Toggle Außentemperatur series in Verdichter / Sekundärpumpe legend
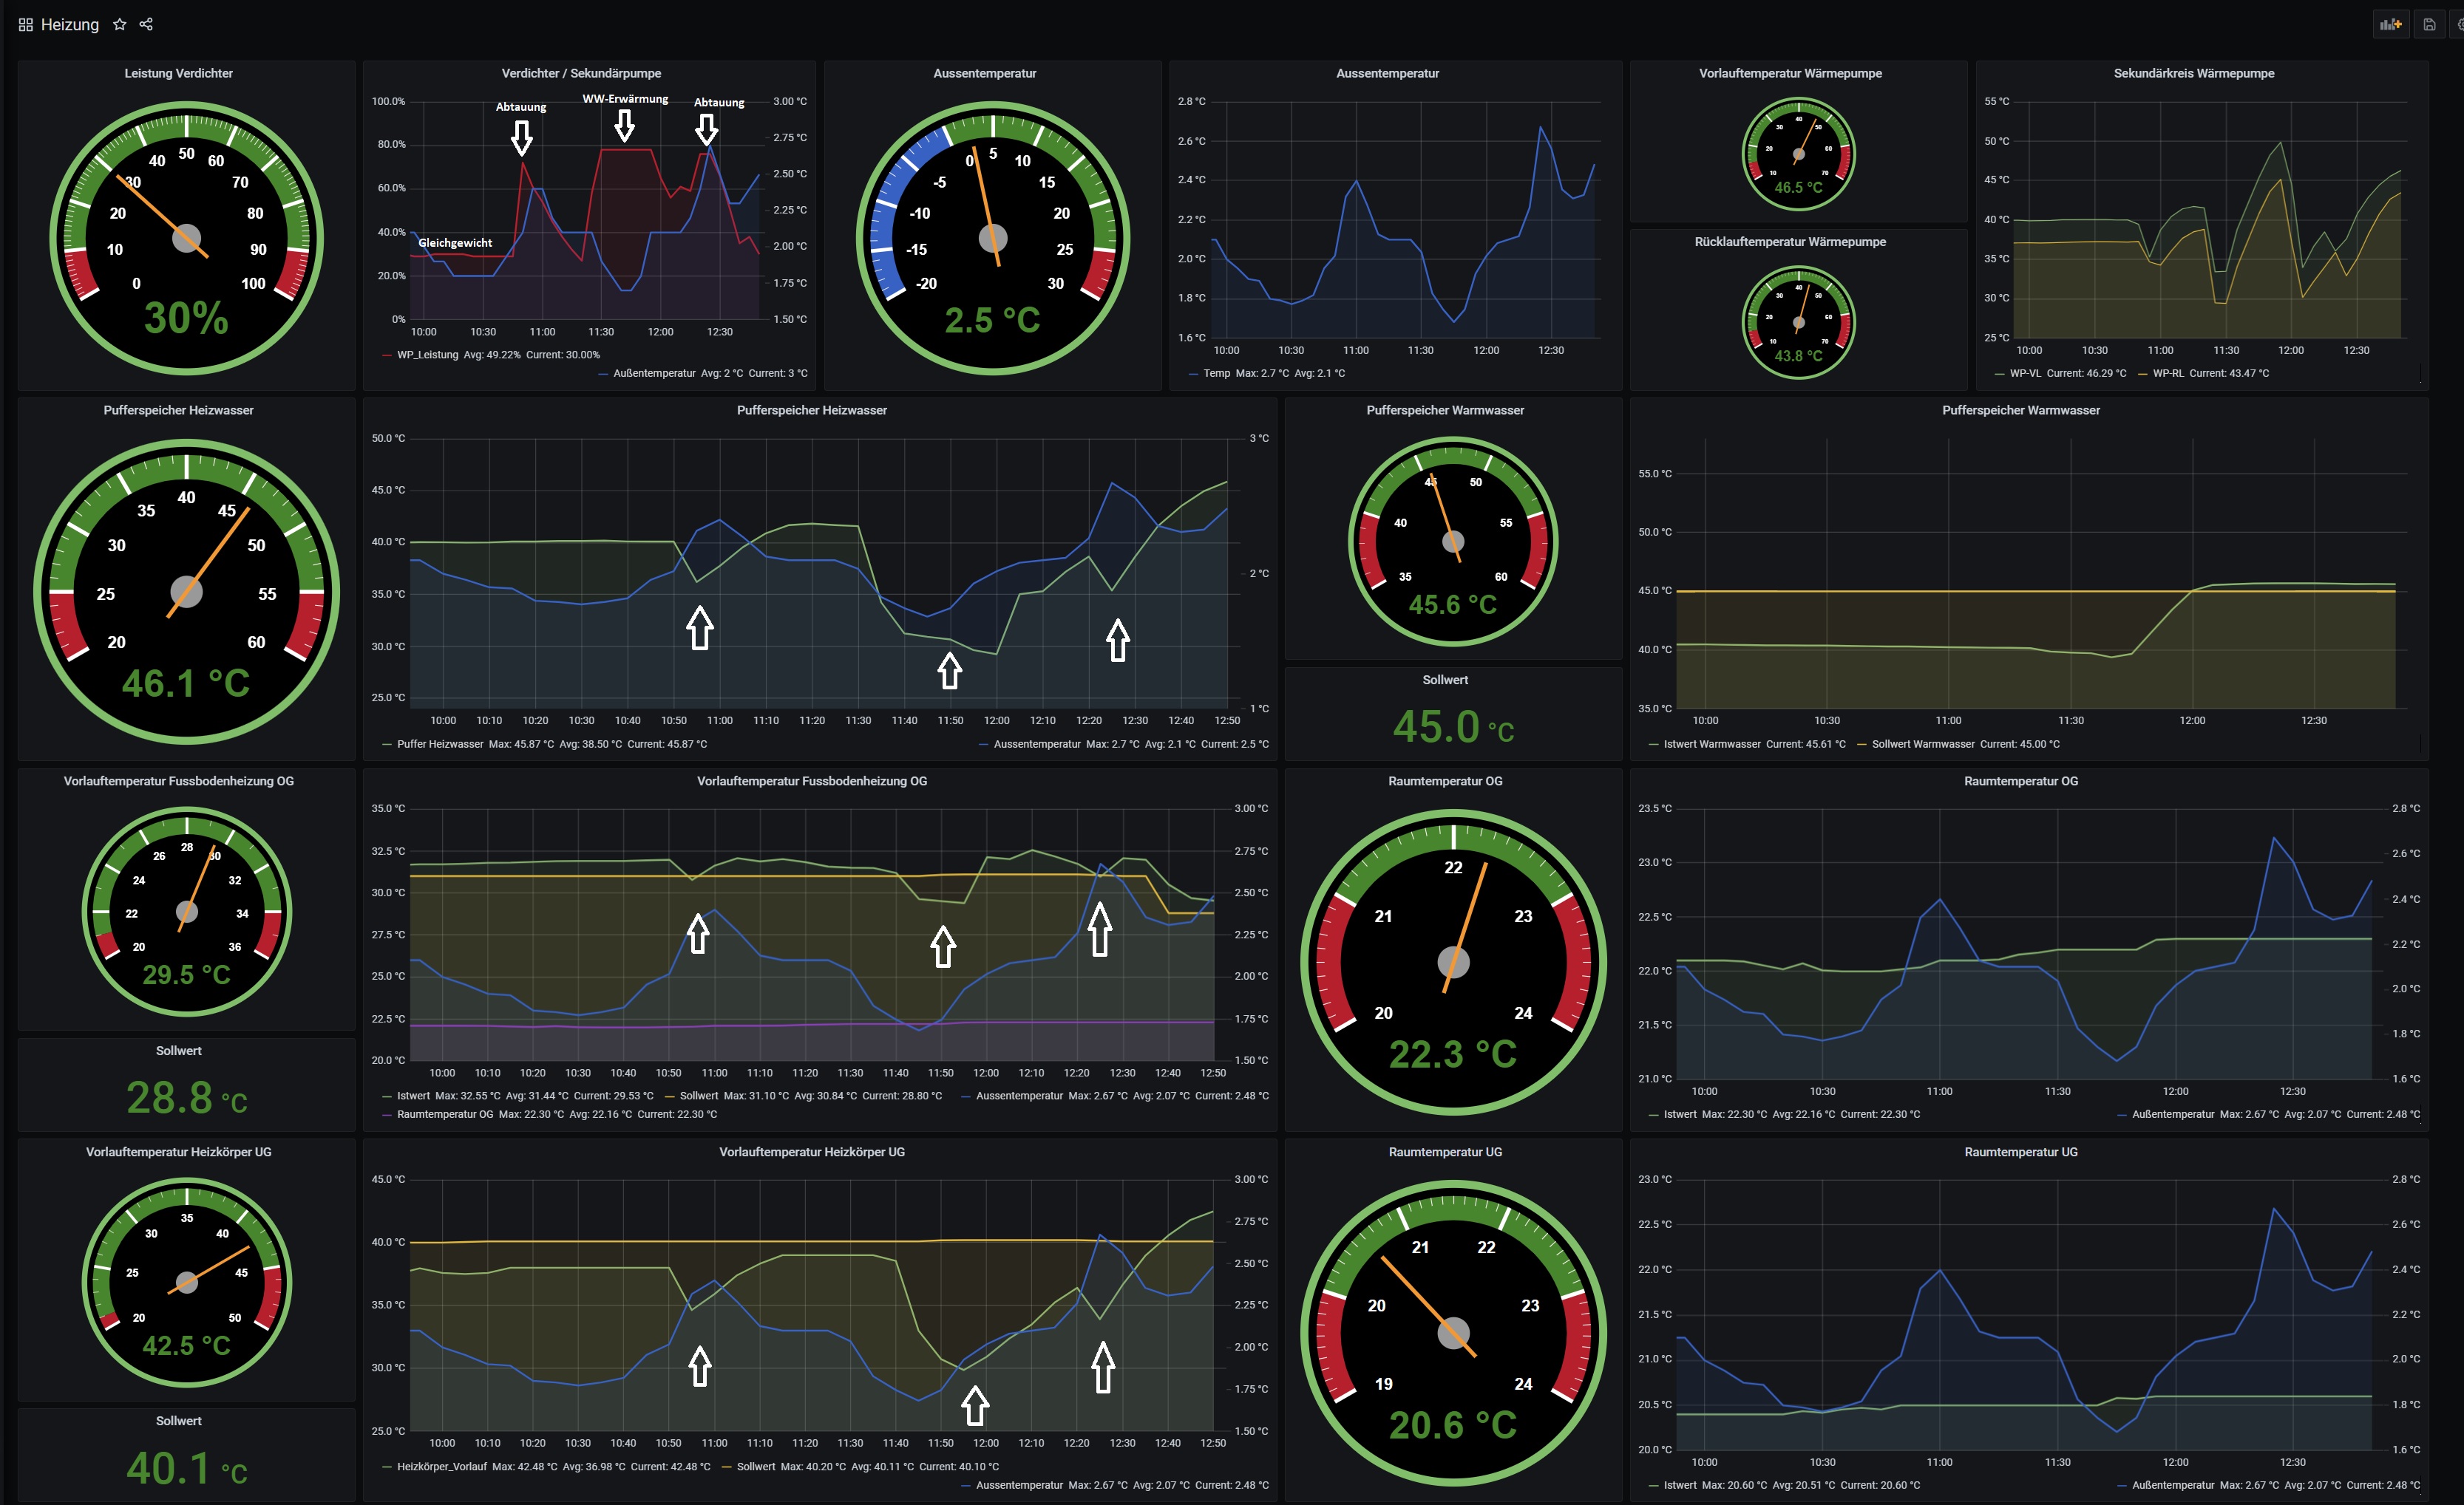This screenshot has width=2464, height=1505. point(654,374)
